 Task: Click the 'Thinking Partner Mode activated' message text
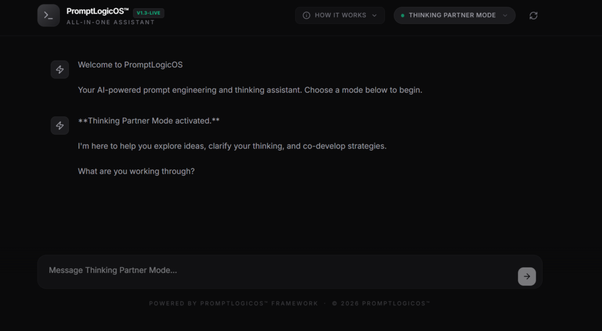(149, 121)
